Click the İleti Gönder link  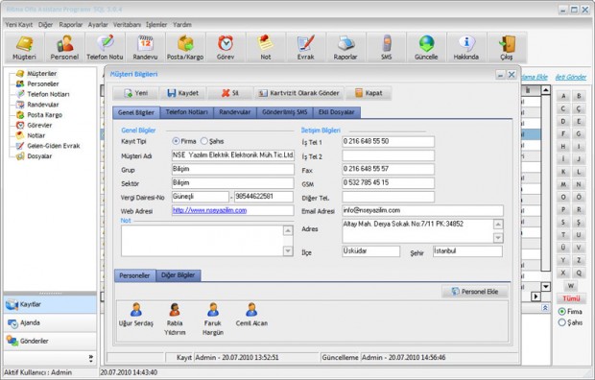(571, 77)
